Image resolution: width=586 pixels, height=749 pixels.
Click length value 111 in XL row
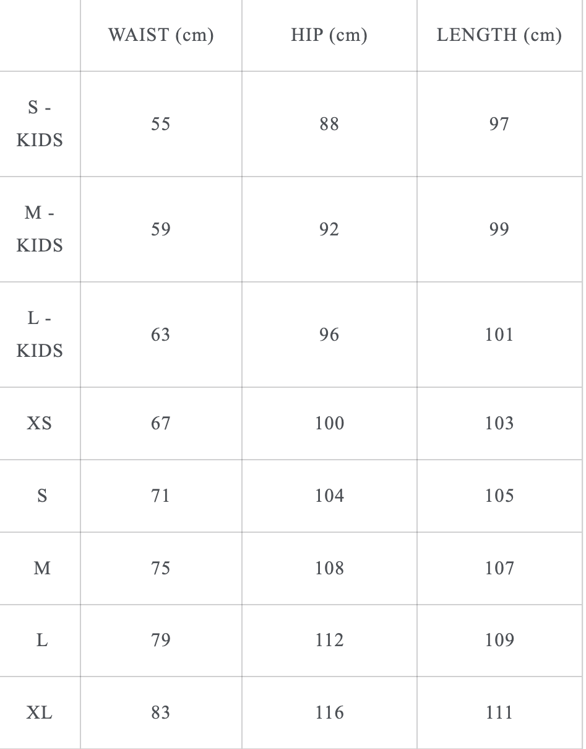point(499,712)
